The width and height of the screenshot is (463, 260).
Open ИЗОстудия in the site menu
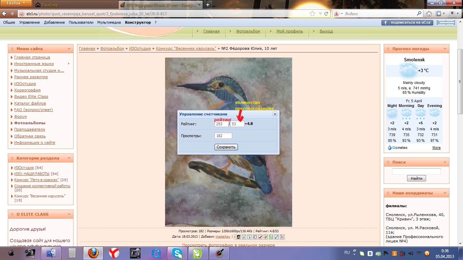[25, 84]
